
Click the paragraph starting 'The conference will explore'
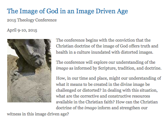click(109, 65)
